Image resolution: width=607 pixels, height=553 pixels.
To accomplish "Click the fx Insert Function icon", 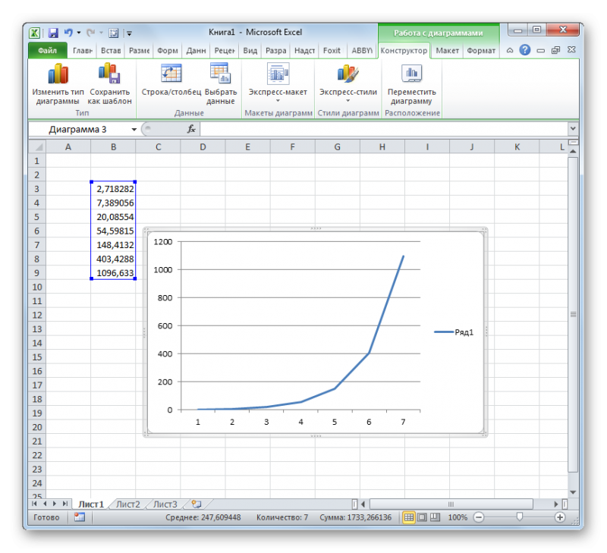I will pyautogui.click(x=191, y=129).
